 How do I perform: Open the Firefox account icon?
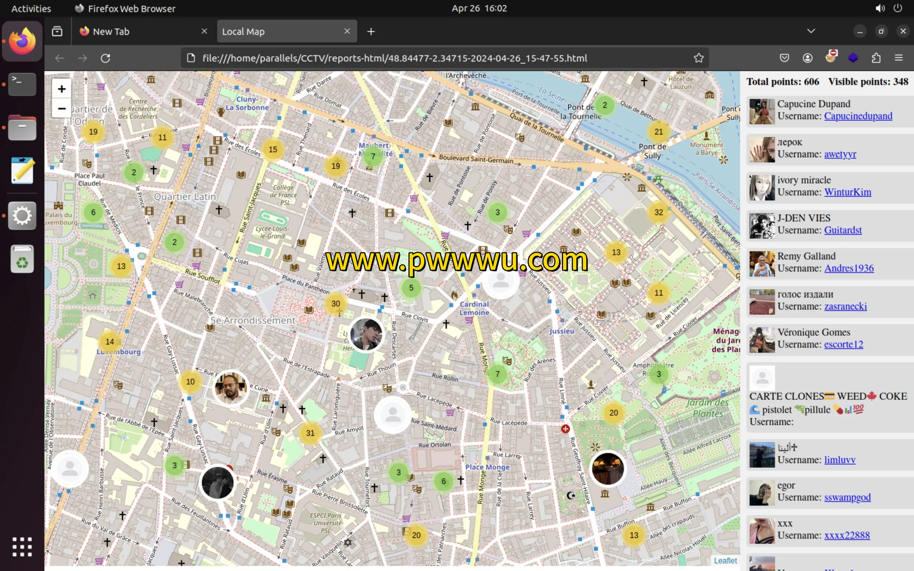[x=808, y=58]
